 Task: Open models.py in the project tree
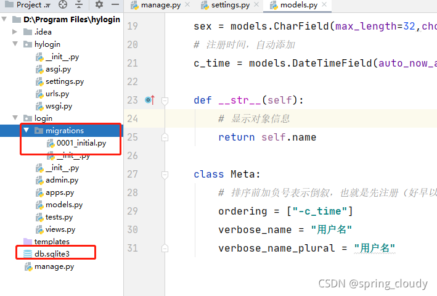[x=64, y=205]
